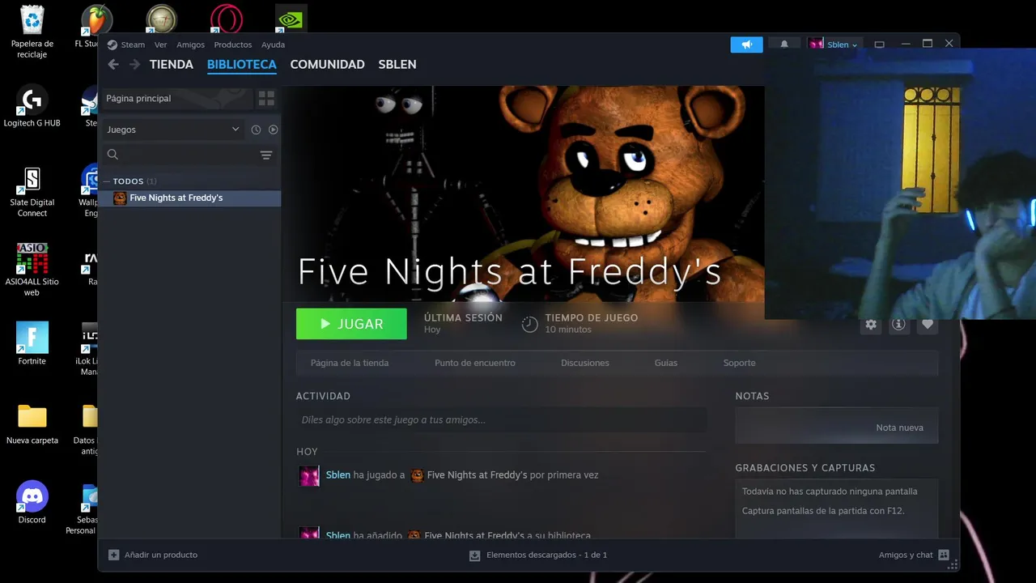Add Five Nights at Freddy's to favorites
This screenshot has height=583, width=1036.
928,325
